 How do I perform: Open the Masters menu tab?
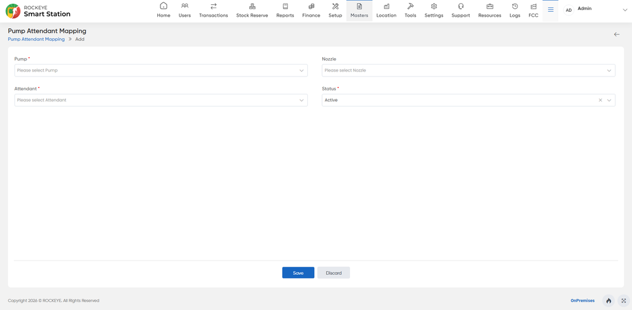click(359, 10)
